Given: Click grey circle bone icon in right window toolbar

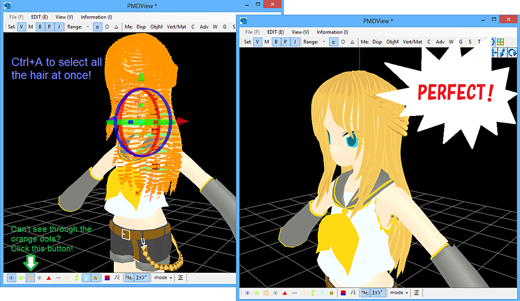Looking at the screenshot, I should tap(275, 293).
